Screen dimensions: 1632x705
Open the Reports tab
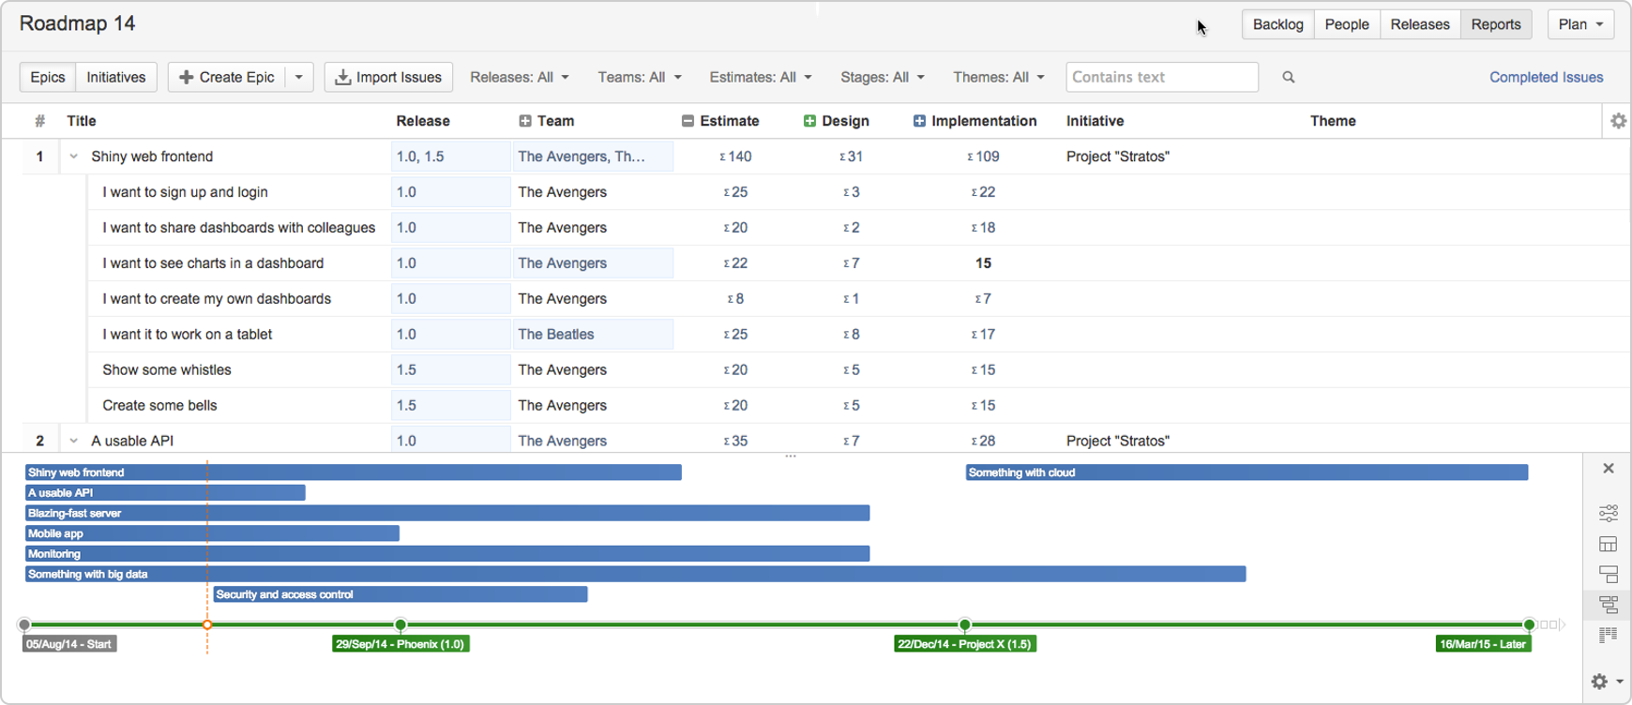[1495, 24]
